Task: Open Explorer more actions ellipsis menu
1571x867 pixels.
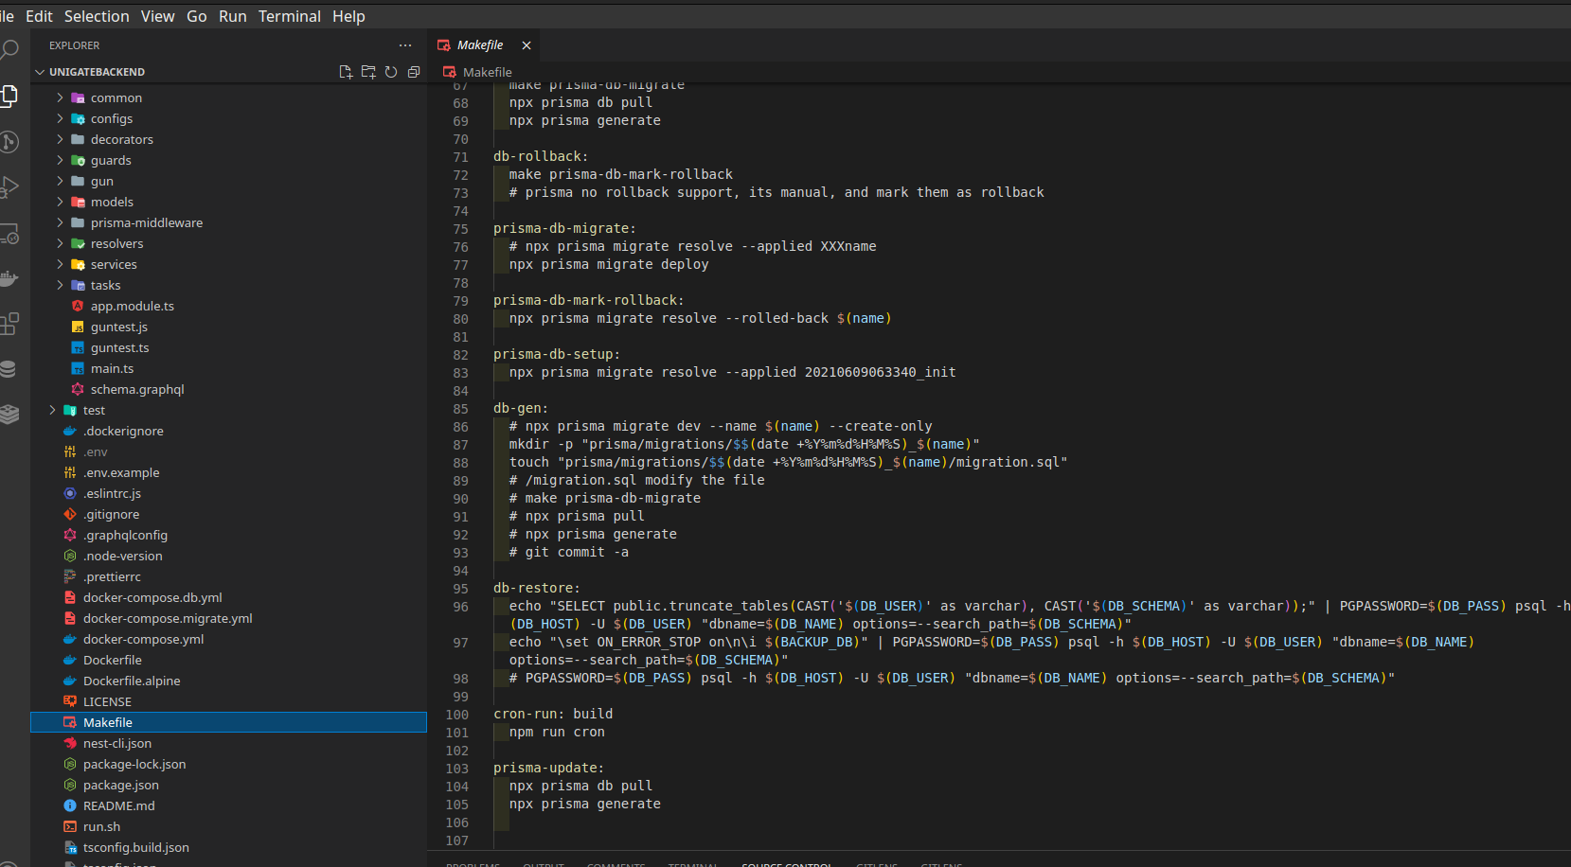Action: [x=405, y=45]
